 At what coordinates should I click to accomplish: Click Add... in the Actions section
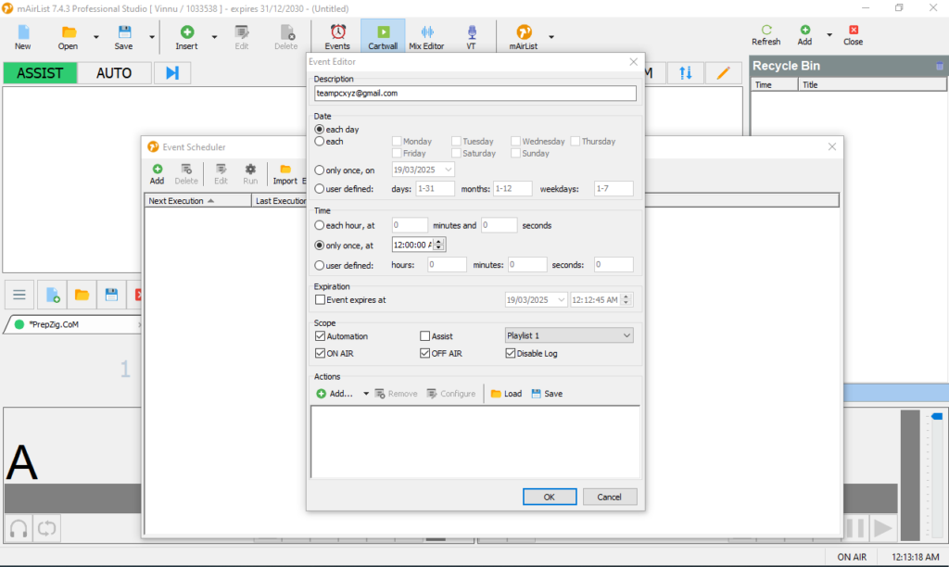(334, 394)
